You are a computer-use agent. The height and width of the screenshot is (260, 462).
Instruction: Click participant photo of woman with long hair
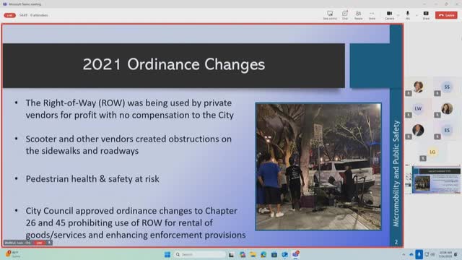coord(447,108)
